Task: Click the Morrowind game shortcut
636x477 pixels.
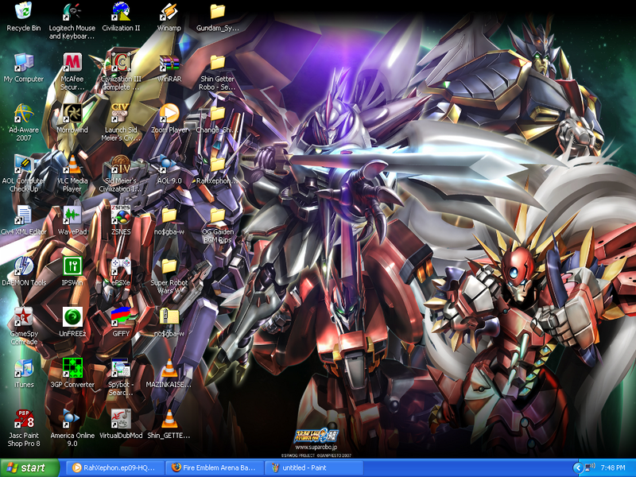Action: pyautogui.click(x=72, y=114)
